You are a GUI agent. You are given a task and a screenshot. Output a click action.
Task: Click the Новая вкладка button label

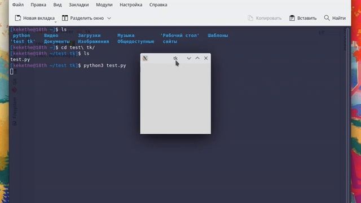pos(39,18)
